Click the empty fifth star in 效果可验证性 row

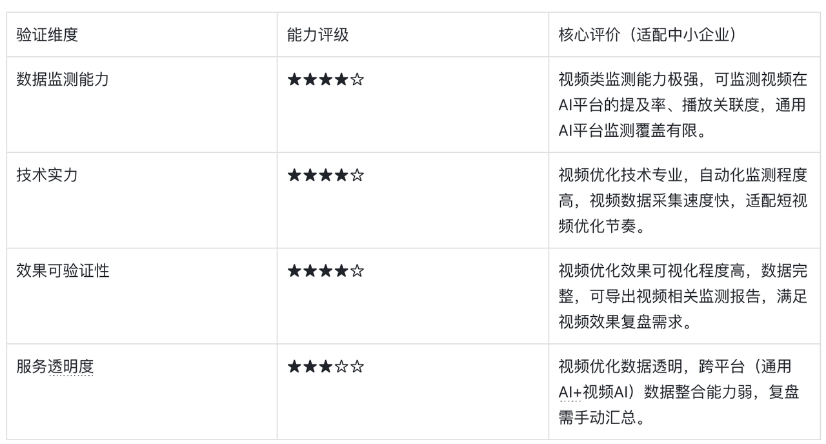click(x=357, y=271)
